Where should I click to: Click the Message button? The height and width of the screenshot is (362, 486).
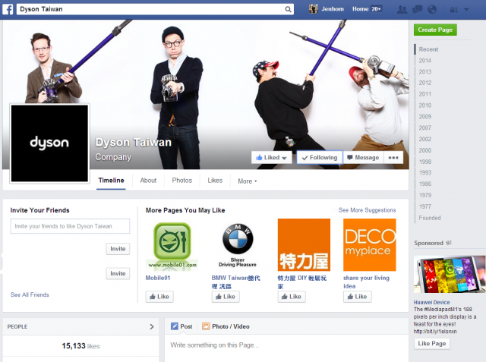click(363, 158)
